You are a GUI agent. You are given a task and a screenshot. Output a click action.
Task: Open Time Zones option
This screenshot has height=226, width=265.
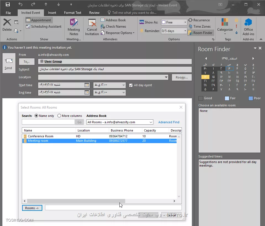(200, 27)
